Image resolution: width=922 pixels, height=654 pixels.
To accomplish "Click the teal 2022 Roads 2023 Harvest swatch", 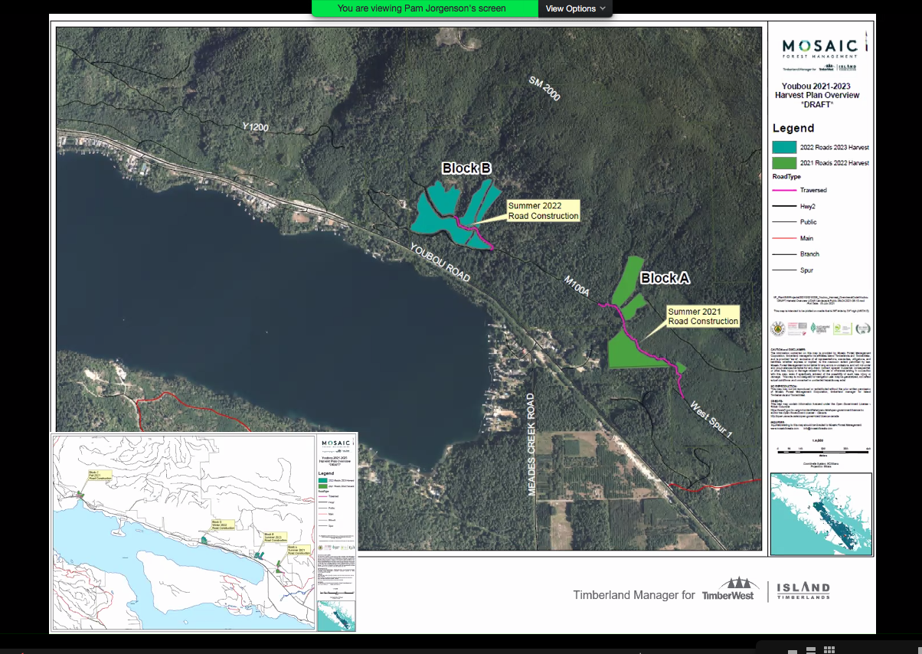I will click(783, 146).
